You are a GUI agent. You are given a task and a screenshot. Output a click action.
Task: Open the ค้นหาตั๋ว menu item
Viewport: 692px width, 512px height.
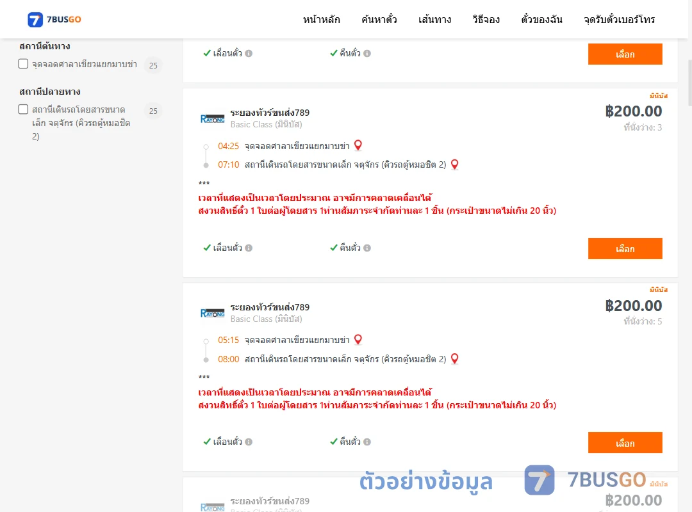tap(379, 19)
